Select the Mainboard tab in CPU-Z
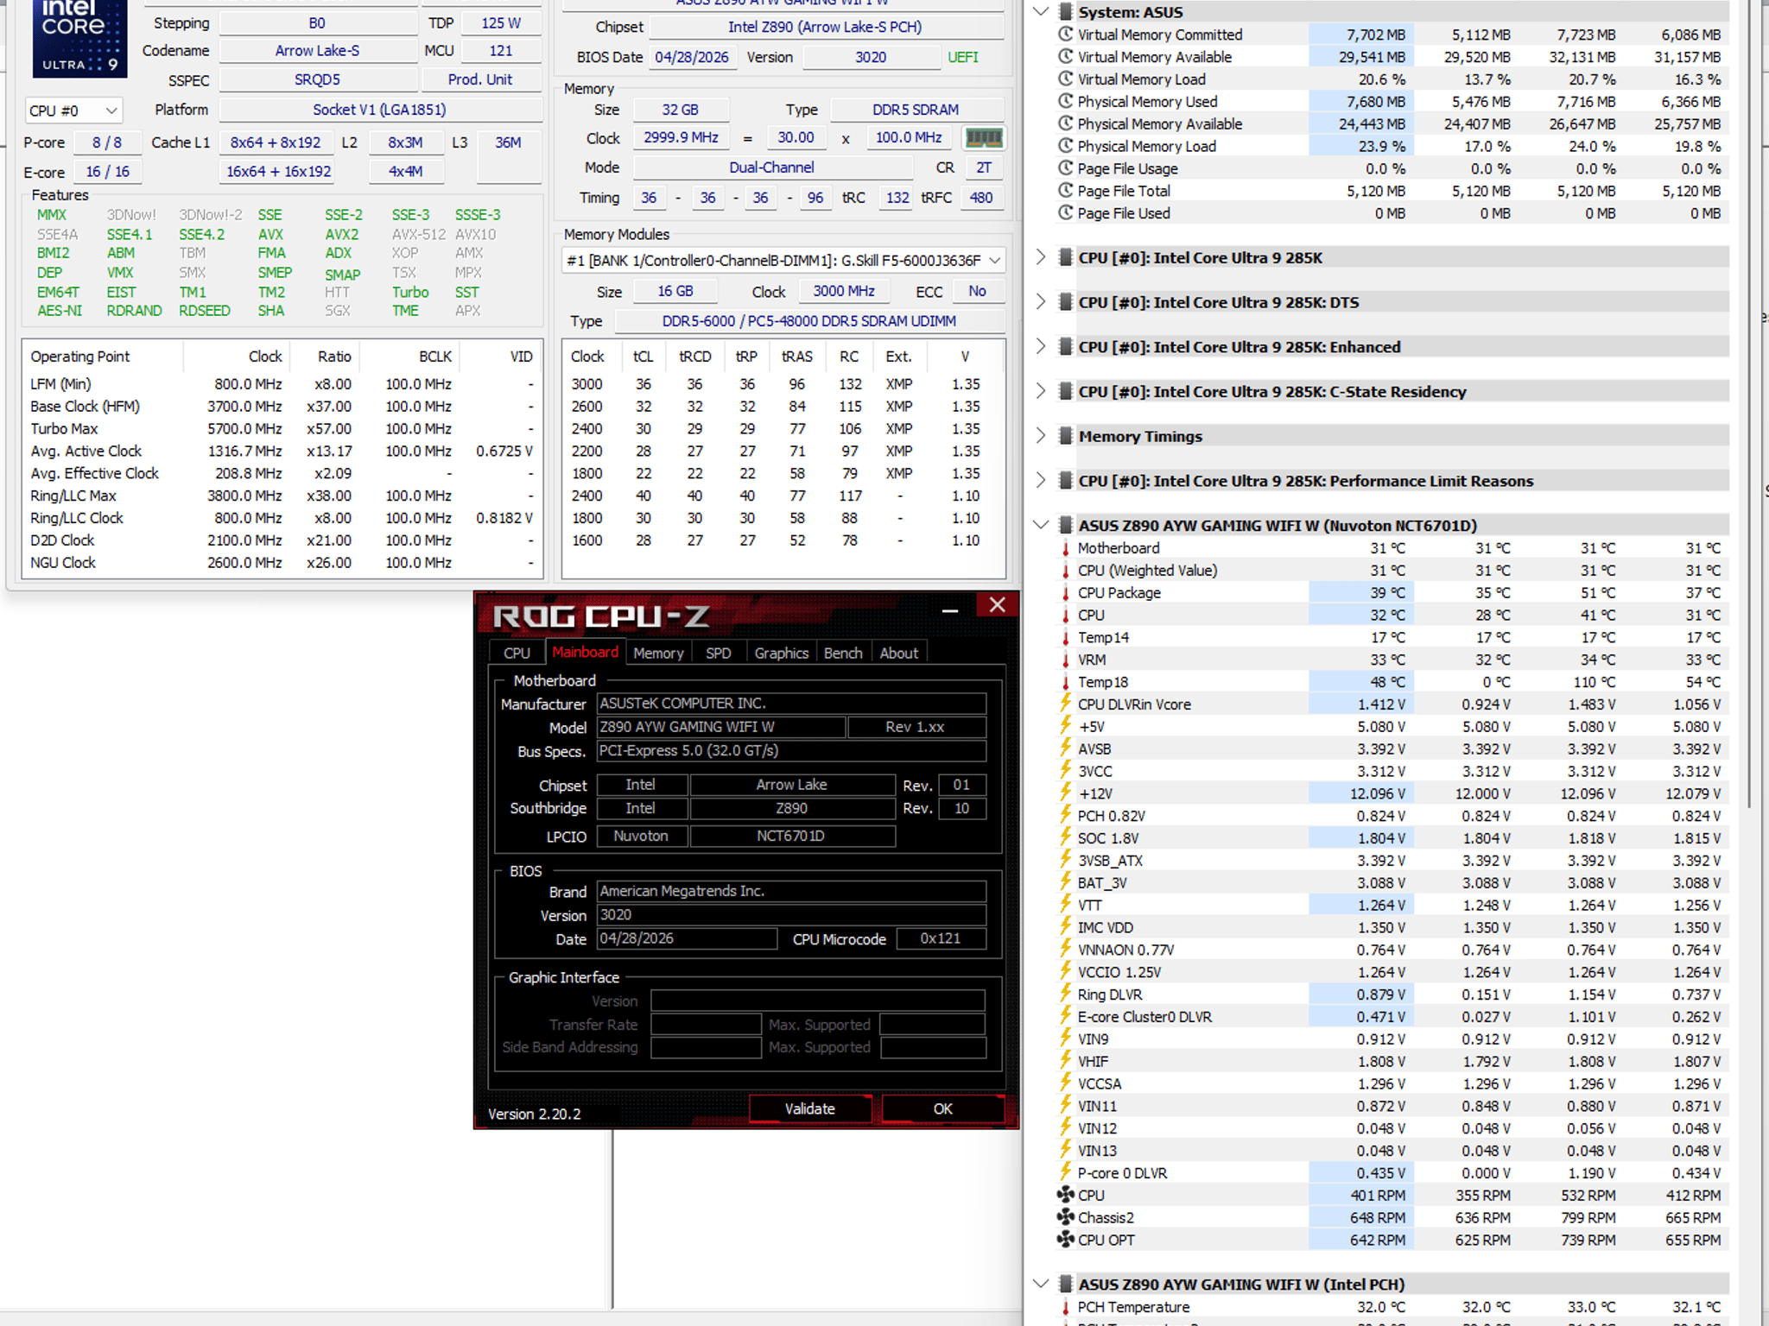The image size is (1769, 1326). point(585,652)
